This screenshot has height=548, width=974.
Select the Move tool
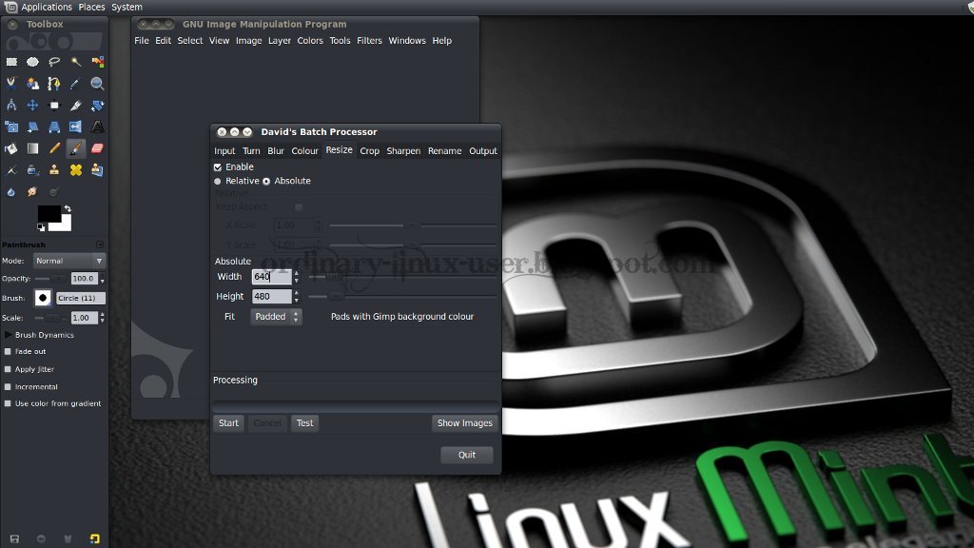tap(33, 105)
